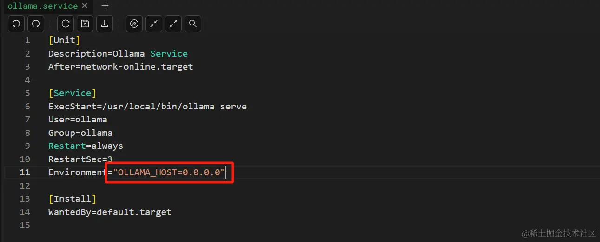Expand editor with outward arrows icon

coord(173,24)
